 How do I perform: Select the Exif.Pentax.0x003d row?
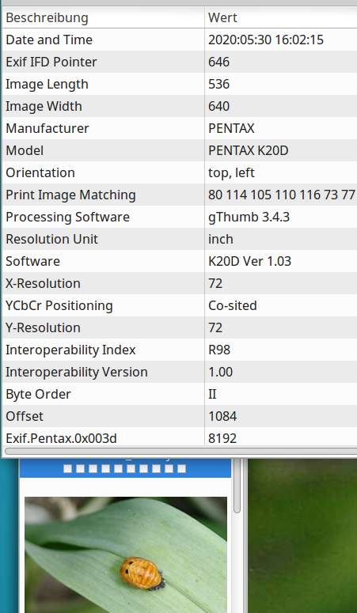180,438
